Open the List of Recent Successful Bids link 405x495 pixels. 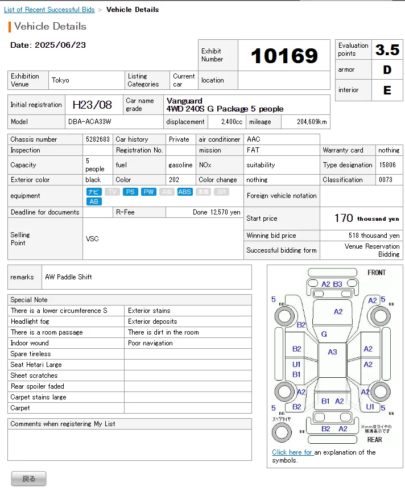(49, 10)
